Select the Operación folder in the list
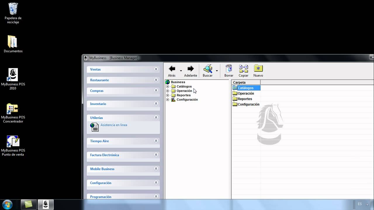 246,93
